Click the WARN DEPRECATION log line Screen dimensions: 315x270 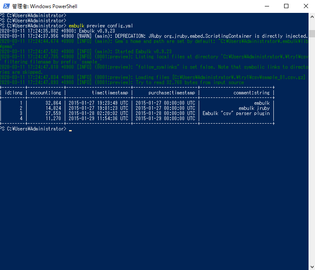[154, 36]
